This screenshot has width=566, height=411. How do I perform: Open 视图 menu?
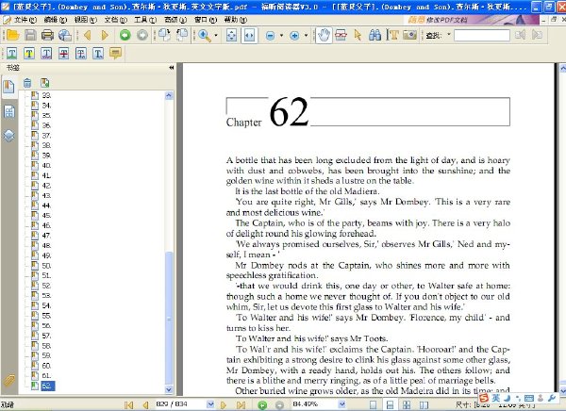(x=86, y=20)
